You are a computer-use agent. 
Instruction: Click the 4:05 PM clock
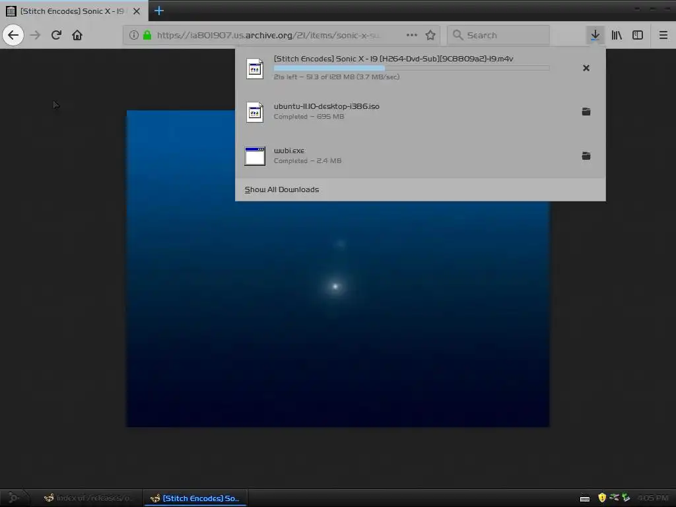(x=653, y=498)
